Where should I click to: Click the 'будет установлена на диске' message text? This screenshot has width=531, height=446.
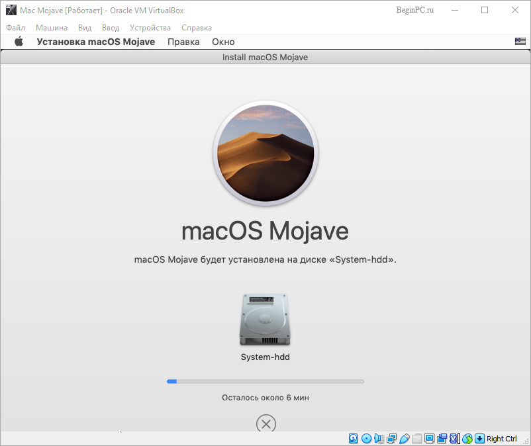point(264,259)
